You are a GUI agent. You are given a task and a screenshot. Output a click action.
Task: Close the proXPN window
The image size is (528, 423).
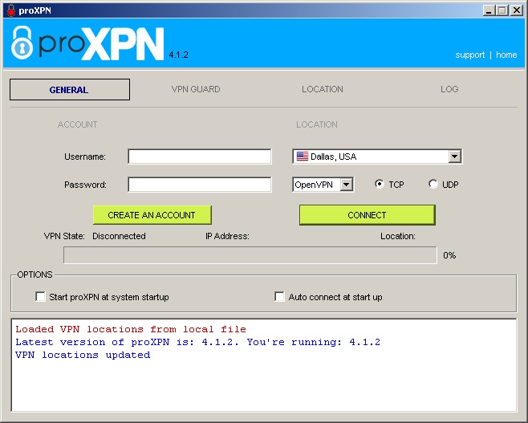point(516,10)
